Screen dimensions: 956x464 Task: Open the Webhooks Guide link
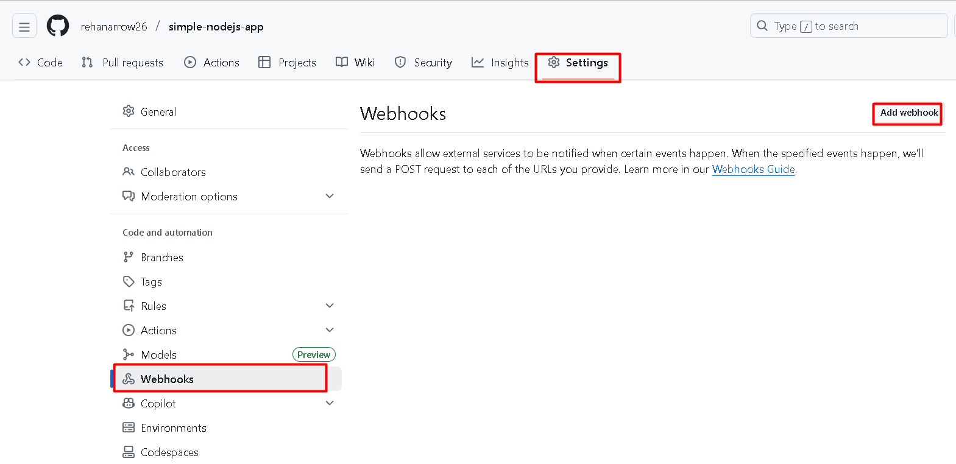click(753, 169)
